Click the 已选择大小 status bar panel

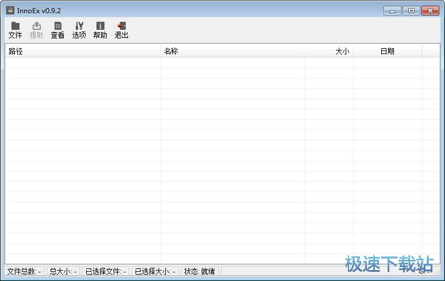pyautogui.click(x=155, y=271)
